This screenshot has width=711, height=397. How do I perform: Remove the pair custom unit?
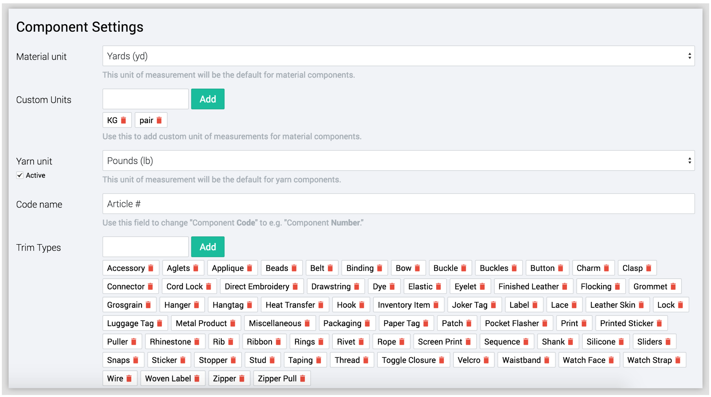coord(159,120)
